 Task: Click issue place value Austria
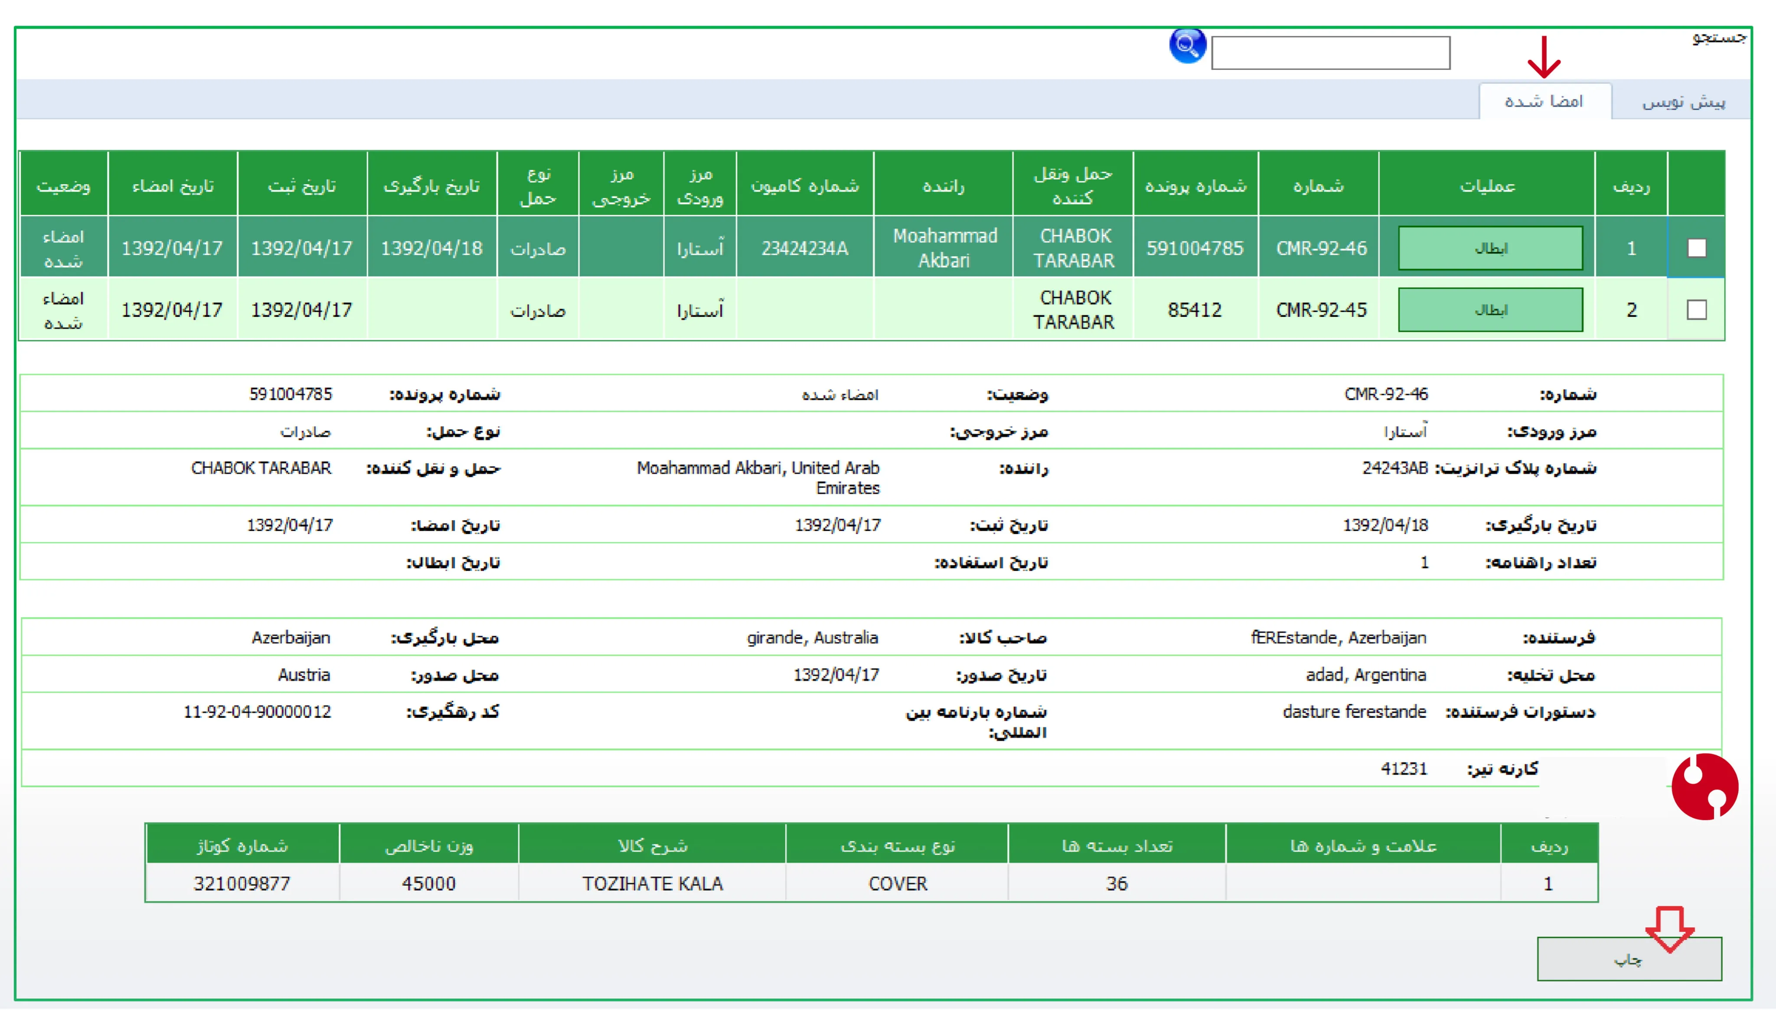304,675
